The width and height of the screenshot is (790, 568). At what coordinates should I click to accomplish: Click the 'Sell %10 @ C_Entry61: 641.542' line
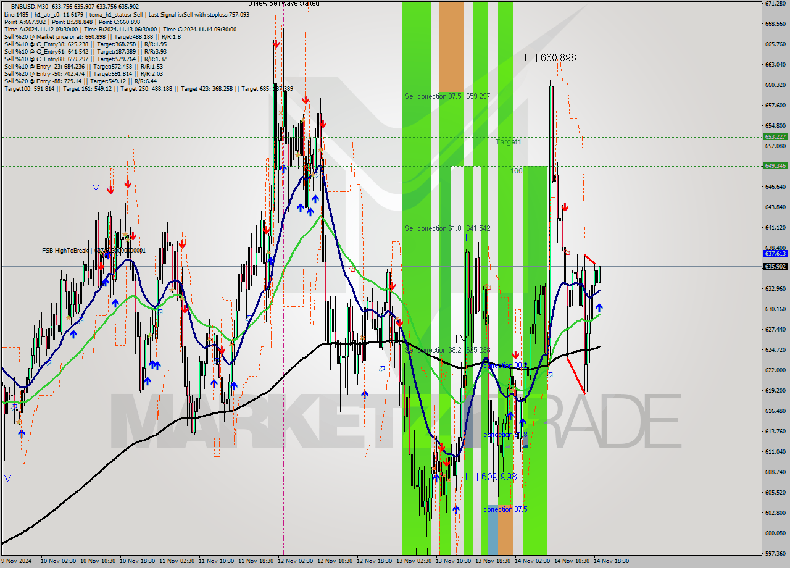[x=85, y=51]
